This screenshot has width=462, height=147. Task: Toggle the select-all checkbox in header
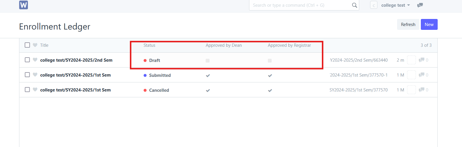point(27,45)
